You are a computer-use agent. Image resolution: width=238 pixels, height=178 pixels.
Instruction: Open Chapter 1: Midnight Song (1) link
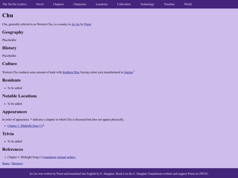25,126
